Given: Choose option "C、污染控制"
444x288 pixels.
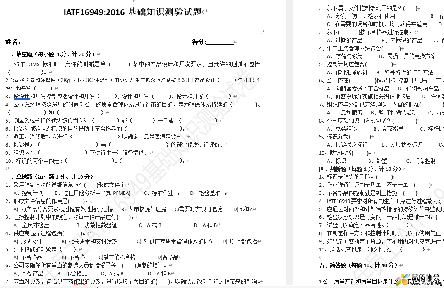Looking at the screenshot, I should (421, 161).
